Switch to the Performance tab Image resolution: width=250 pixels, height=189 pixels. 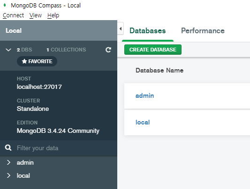click(x=203, y=31)
